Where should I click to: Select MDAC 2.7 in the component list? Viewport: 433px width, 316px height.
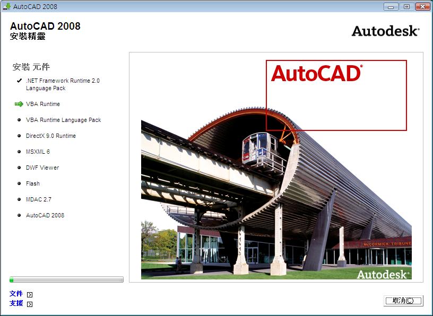(x=39, y=199)
